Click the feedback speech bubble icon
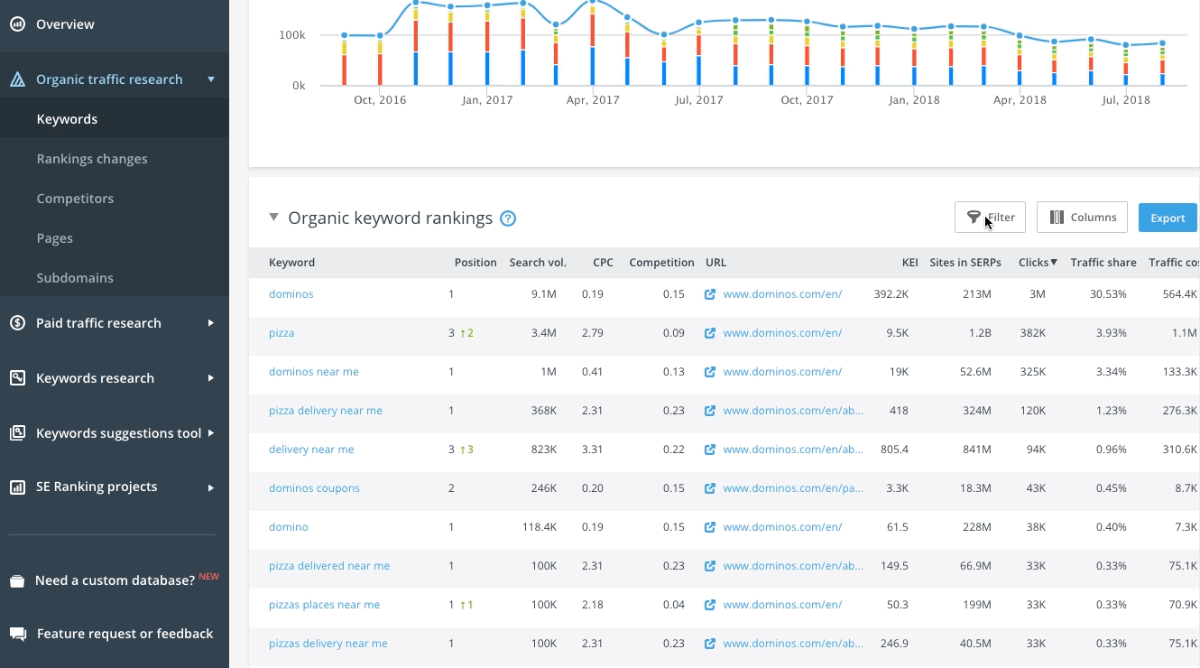This screenshot has height=668, width=1200. tap(17, 634)
